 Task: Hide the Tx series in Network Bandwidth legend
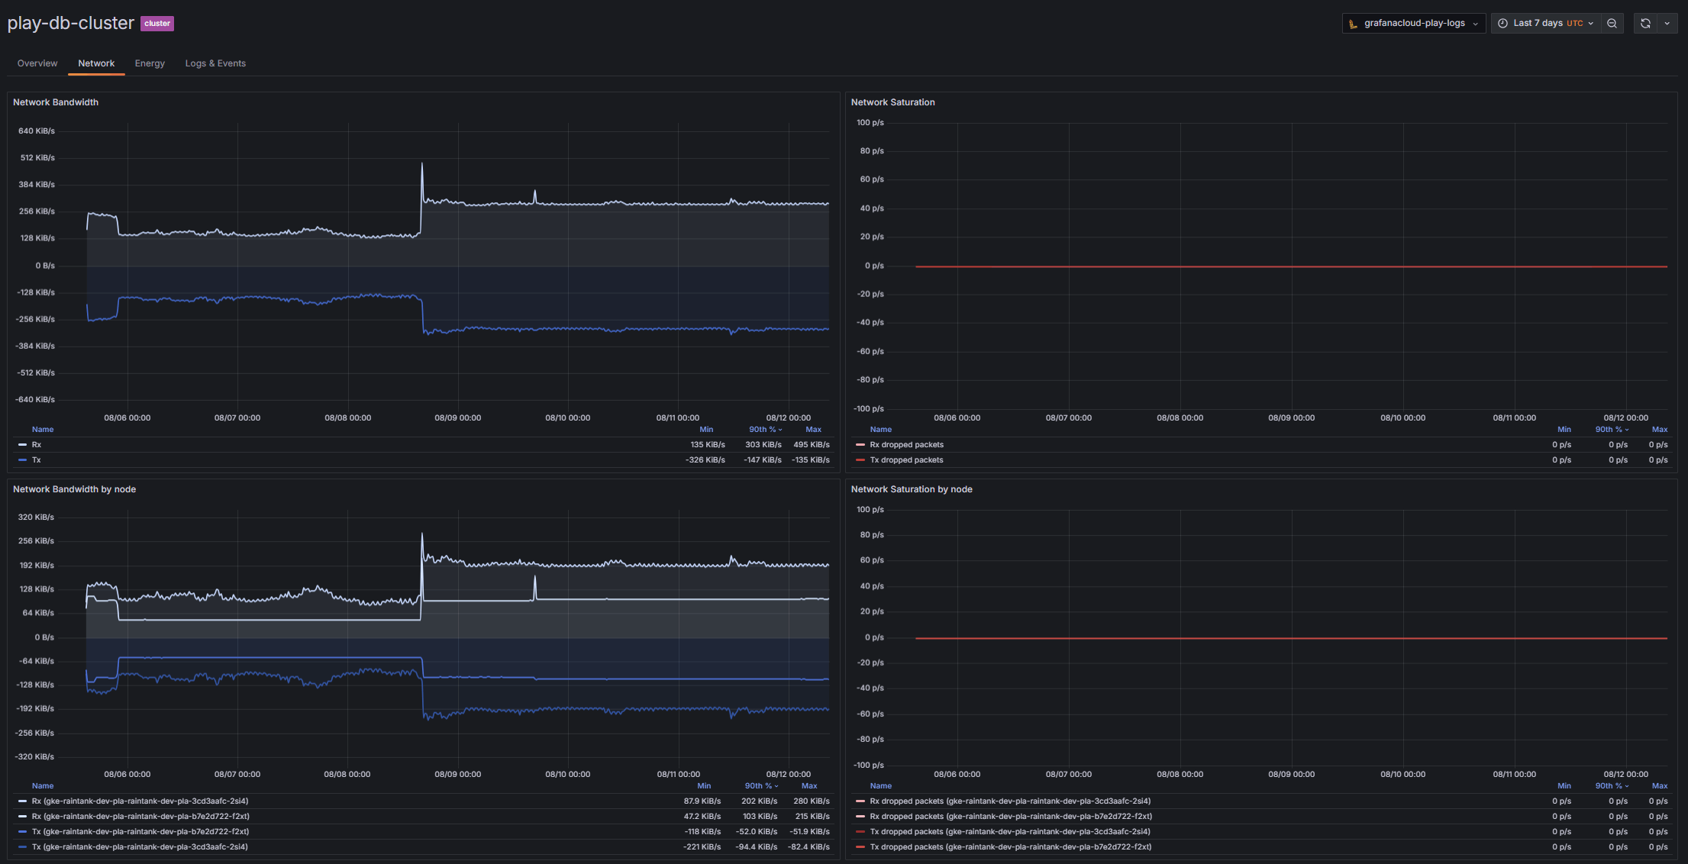pyautogui.click(x=35, y=459)
